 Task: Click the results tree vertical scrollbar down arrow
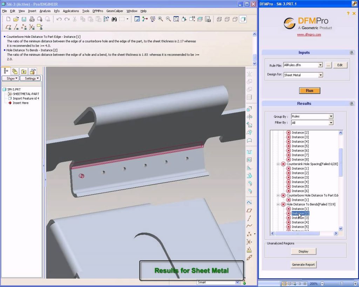click(x=341, y=228)
